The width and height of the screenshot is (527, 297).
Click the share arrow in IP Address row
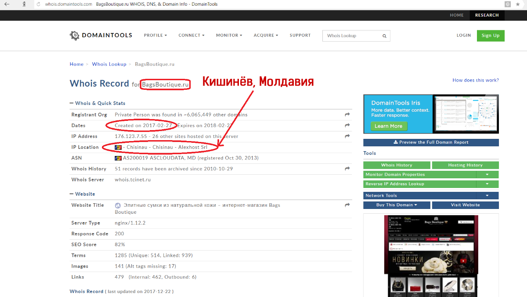tap(347, 136)
